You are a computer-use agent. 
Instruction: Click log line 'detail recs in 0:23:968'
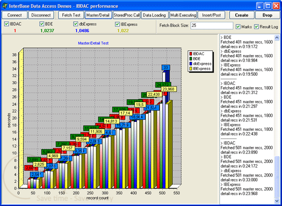tap(239, 194)
